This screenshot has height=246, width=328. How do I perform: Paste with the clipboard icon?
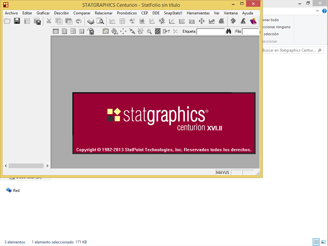click(69, 21)
